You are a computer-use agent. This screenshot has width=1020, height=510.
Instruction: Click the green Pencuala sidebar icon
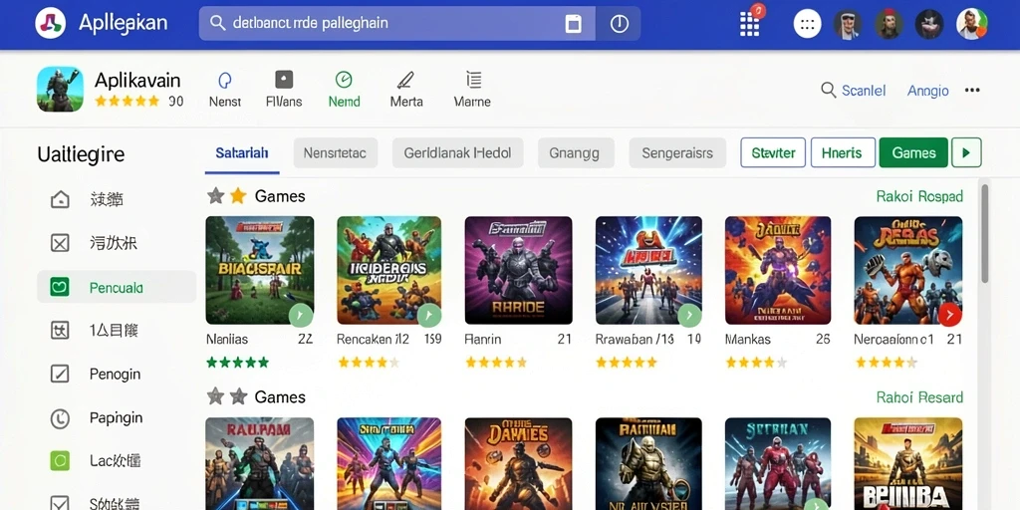pos(60,287)
